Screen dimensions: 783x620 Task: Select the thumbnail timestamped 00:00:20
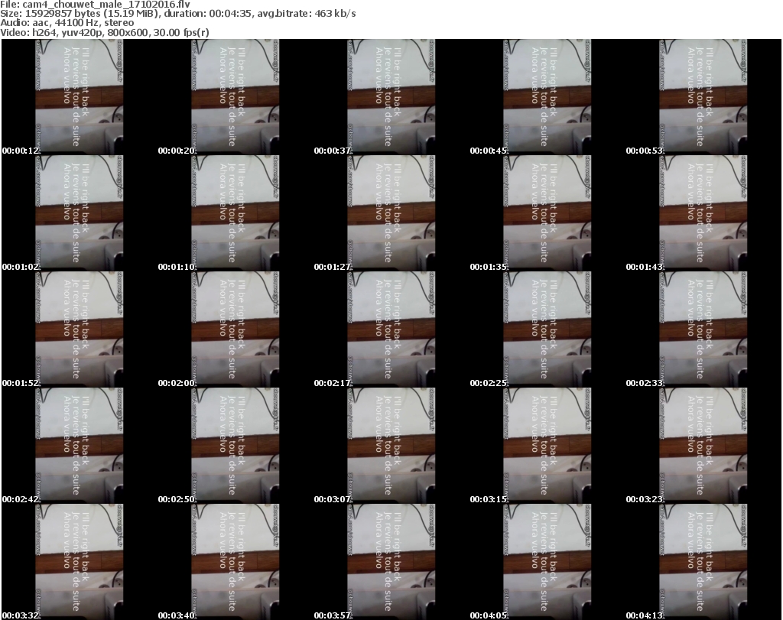pos(236,97)
